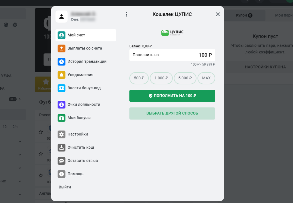293x203 pixels.
Task: Click the ЦУПИС wallet logo
Action: pyautogui.click(x=172, y=33)
